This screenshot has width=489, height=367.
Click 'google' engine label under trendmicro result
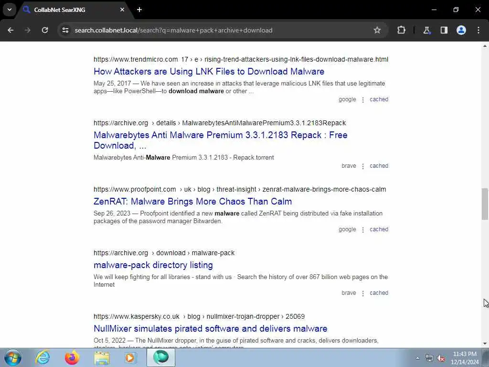347,99
